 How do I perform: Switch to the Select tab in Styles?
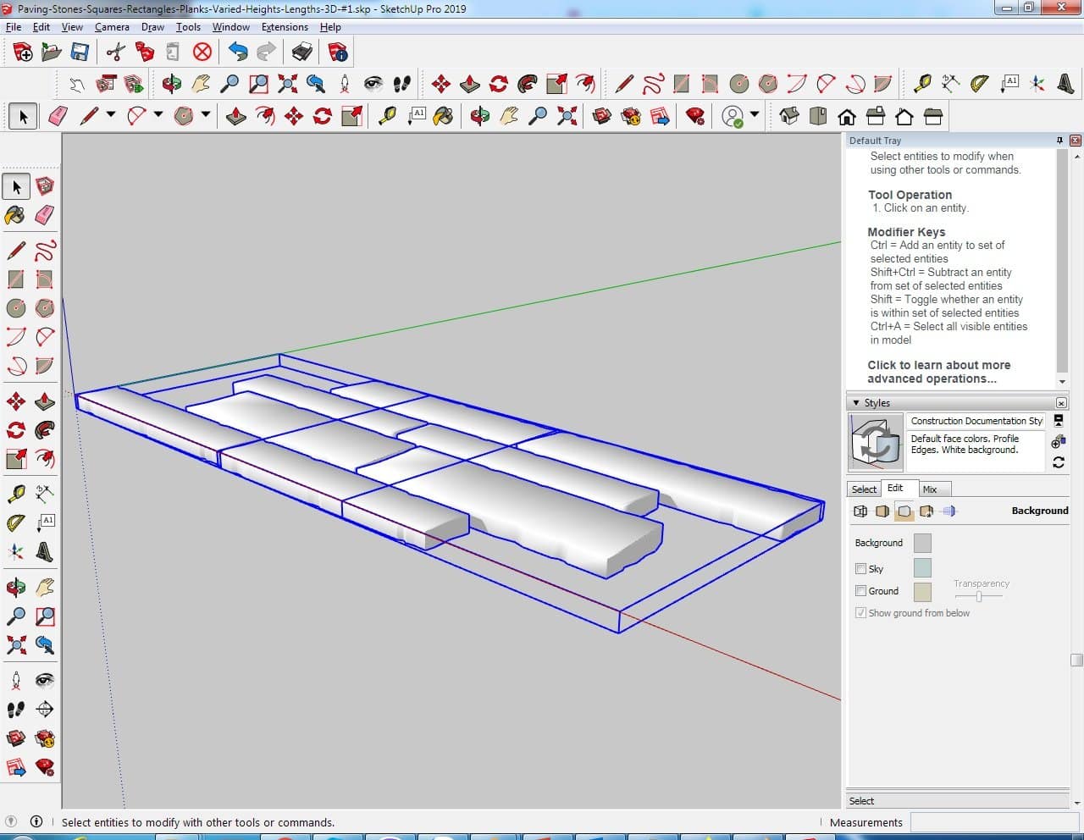864,489
